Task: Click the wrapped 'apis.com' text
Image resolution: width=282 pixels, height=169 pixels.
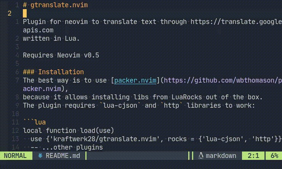Action: click(38, 30)
